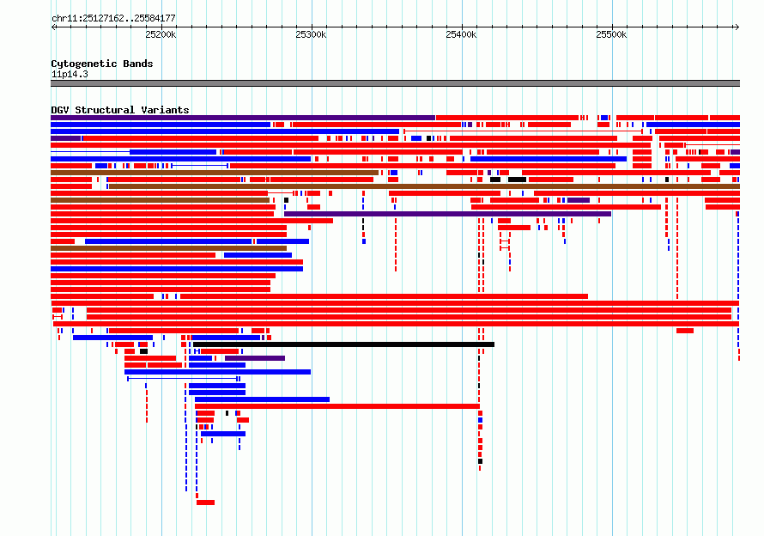
Task: Click the short purple bar beside the black bar's left end
Action: (x=255, y=358)
